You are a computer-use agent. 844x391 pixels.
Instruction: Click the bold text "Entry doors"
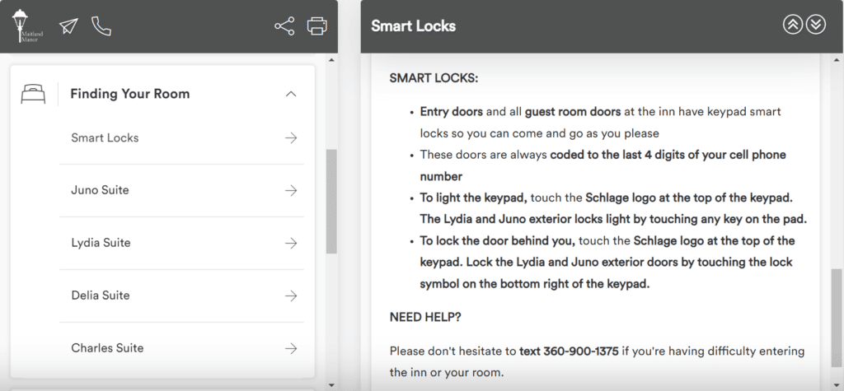pyautogui.click(x=452, y=112)
